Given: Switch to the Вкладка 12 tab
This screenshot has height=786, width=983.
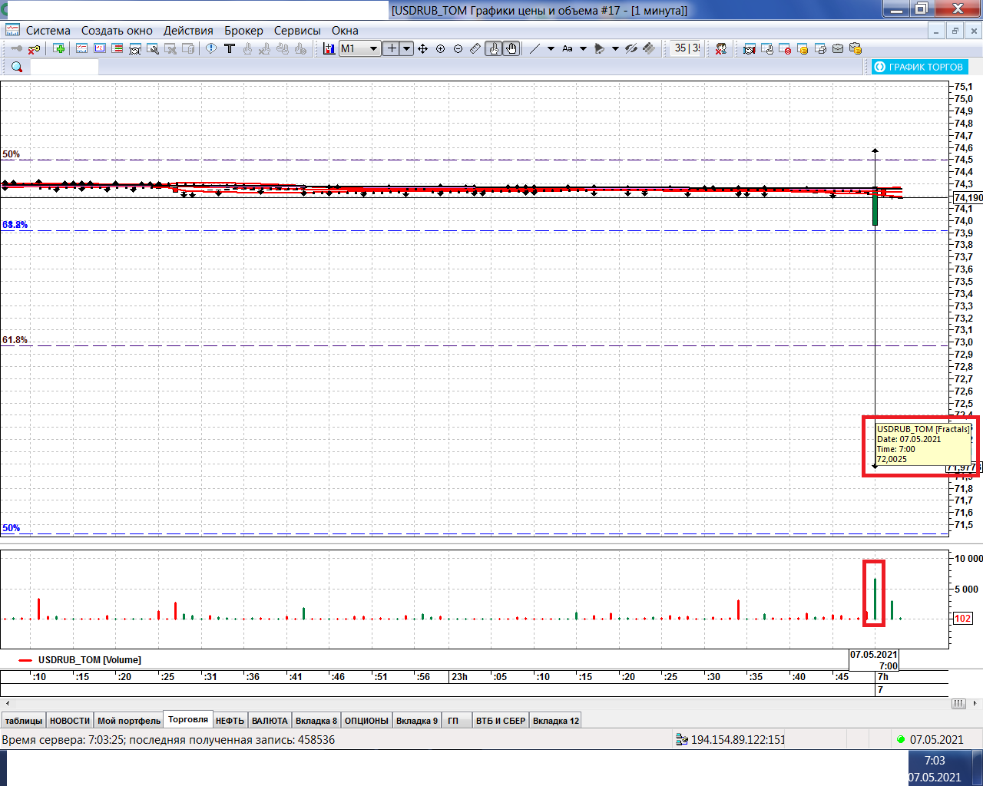Looking at the screenshot, I should (556, 721).
